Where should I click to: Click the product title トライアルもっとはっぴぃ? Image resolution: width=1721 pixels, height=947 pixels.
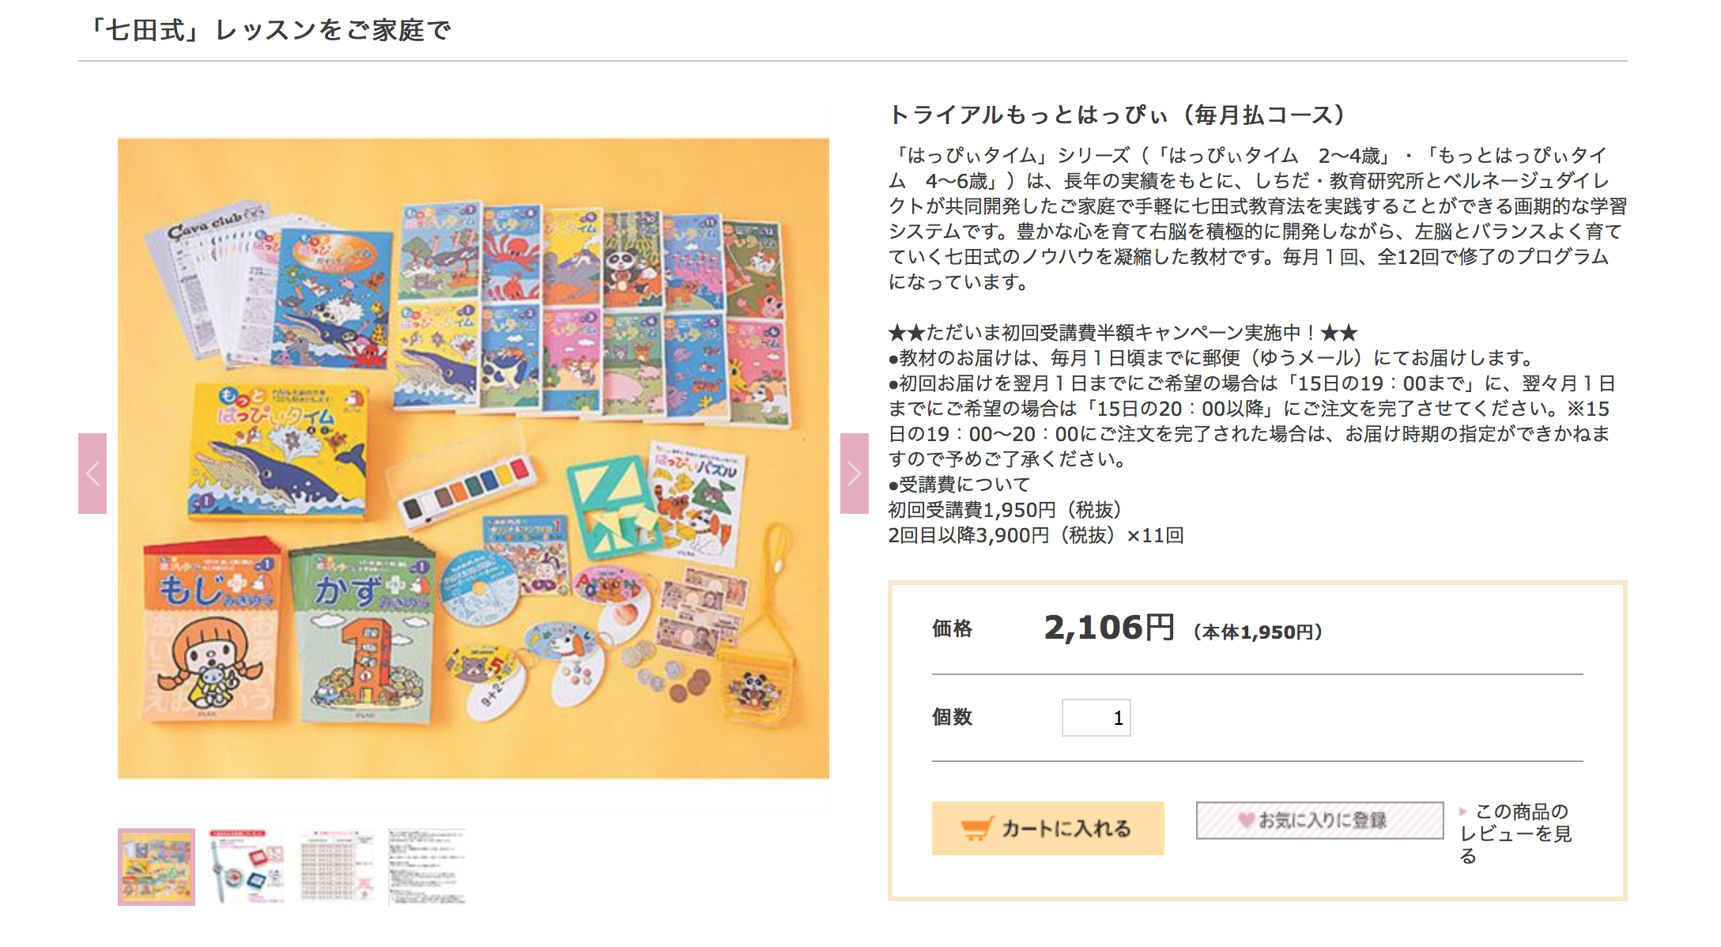(1116, 115)
